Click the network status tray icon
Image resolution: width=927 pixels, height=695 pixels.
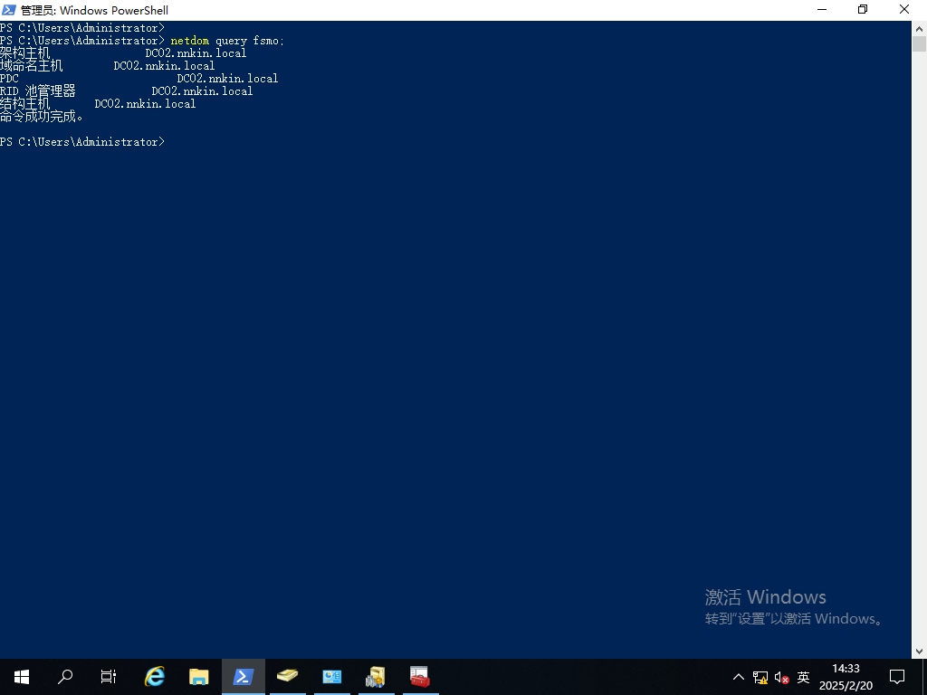[x=760, y=677]
